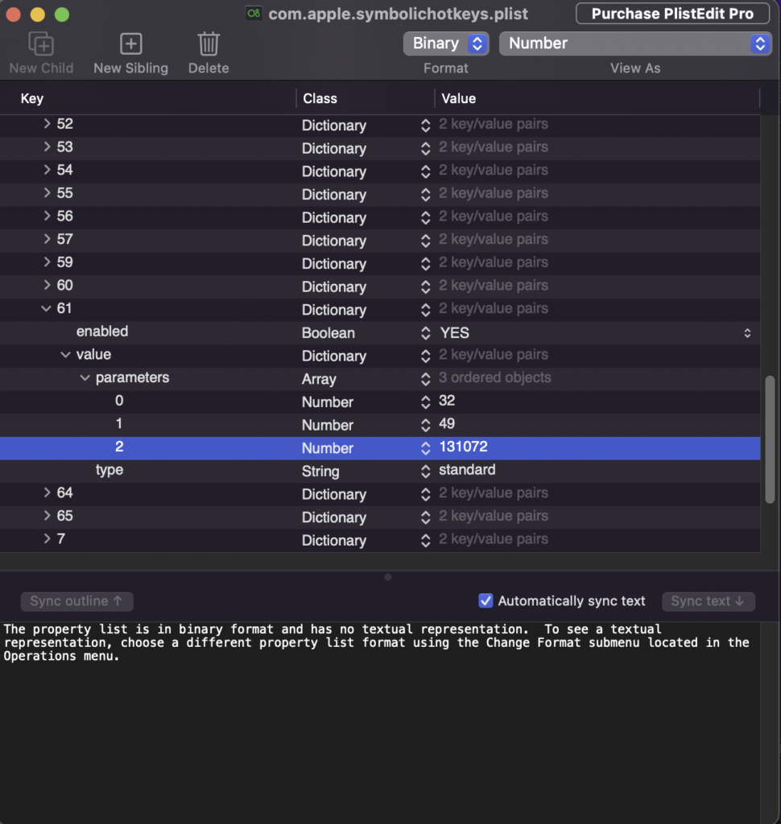This screenshot has width=781, height=824.
Task: Click class stepper for the enabled Boolean row
Action: [425, 332]
